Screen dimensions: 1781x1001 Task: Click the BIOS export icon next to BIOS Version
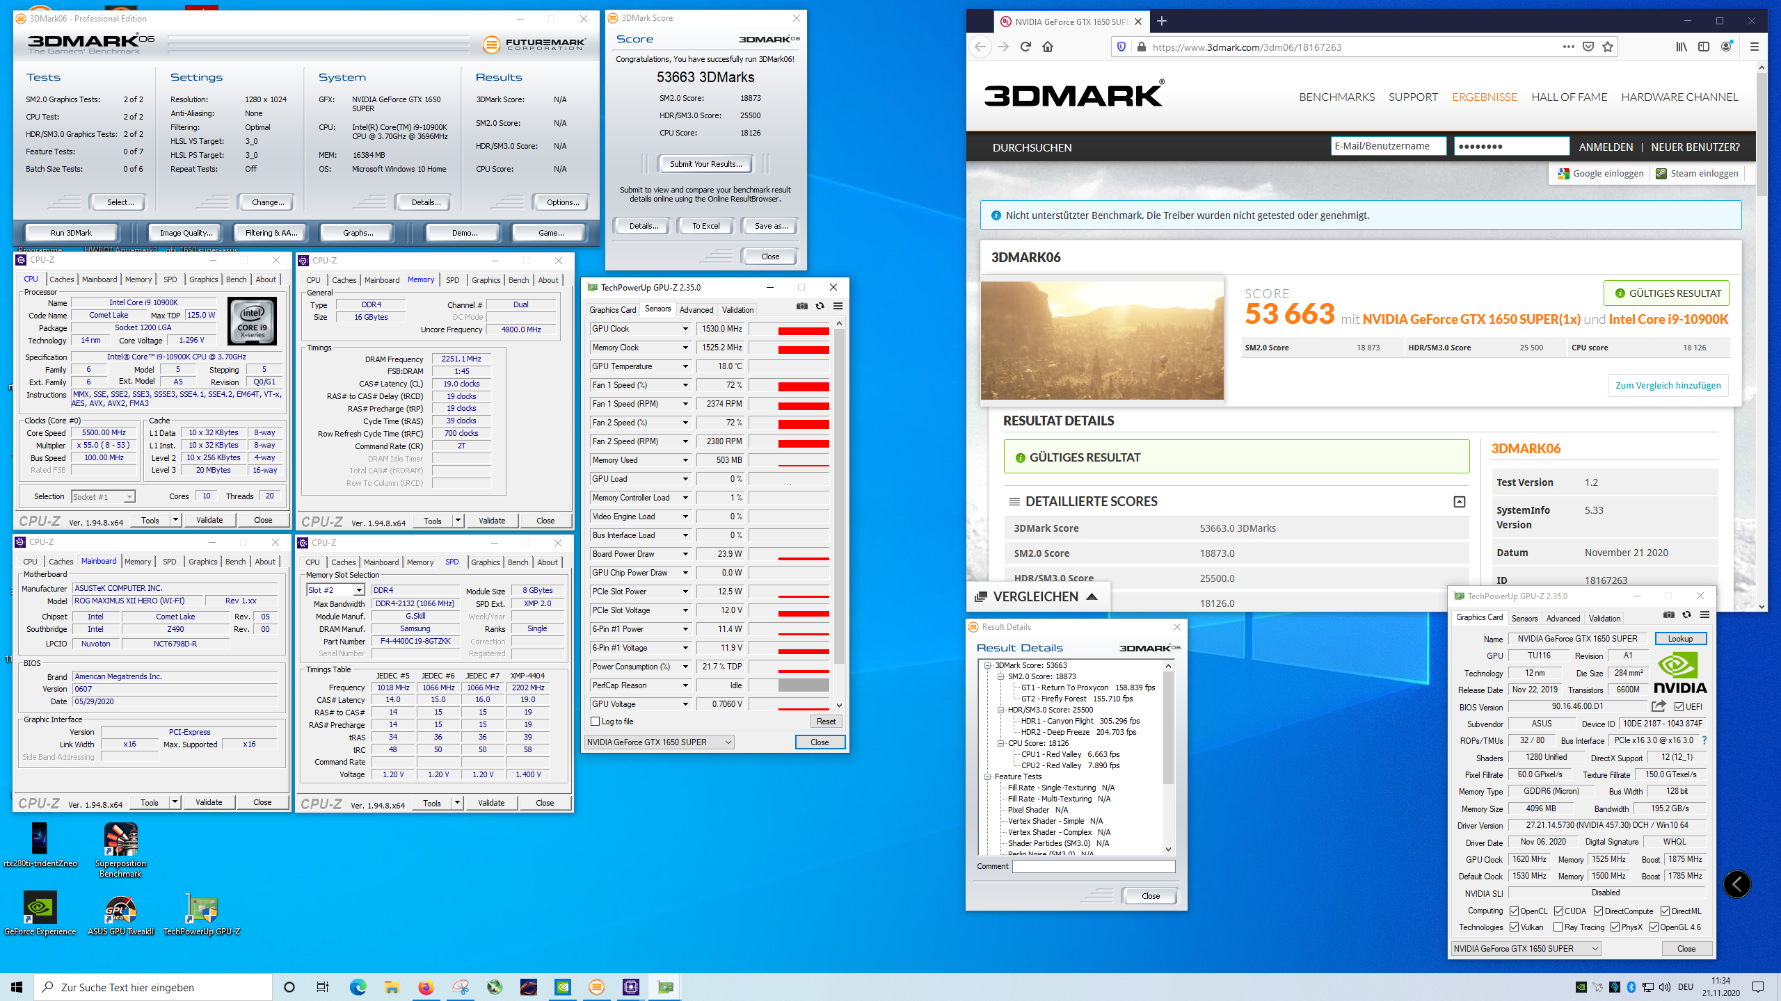(1659, 706)
